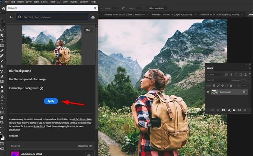Image resolution: width=253 pixels, height=156 pixels.
Task: Toggle the After preview label
Action: (x=88, y=30)
